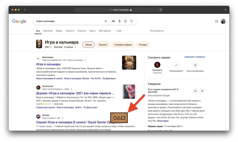Viewport: 238px width, 142px height.
Task: Expand the Ещё menu
Action: point(118,31)
